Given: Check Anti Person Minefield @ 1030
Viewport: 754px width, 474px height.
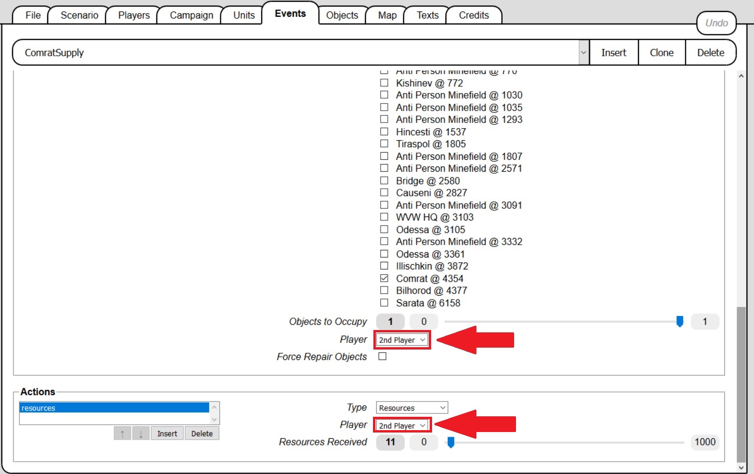Looking at the screenshot, I should [384, 95].
